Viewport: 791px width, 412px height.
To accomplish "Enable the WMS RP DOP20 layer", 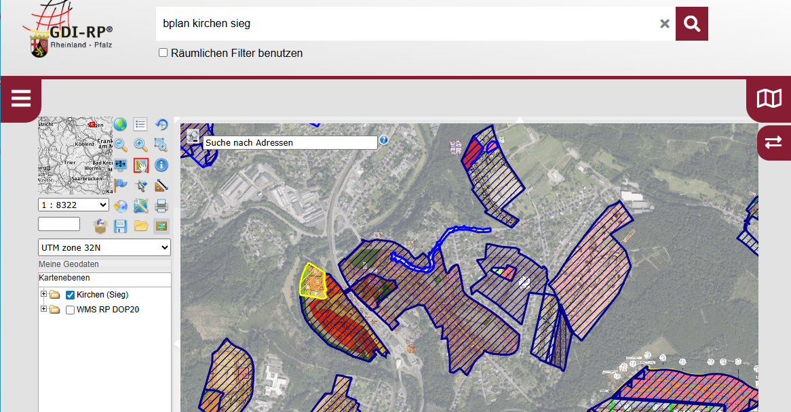I will pos(70,310).
